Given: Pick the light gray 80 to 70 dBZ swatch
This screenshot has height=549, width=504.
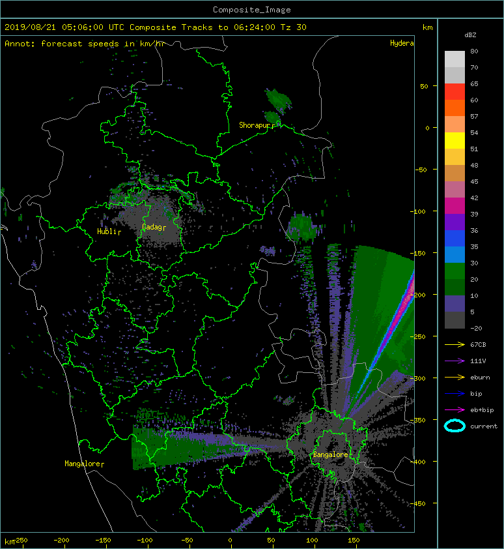Looking at the screenshot, I should pos(455,59).
